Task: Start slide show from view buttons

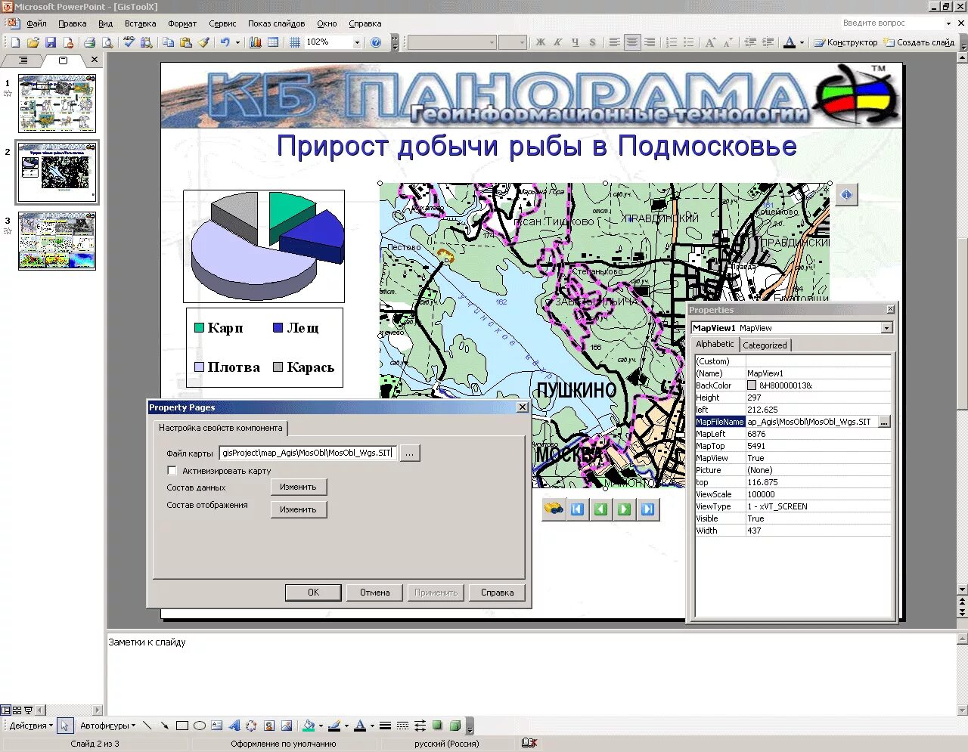Action: click(28, 710)
